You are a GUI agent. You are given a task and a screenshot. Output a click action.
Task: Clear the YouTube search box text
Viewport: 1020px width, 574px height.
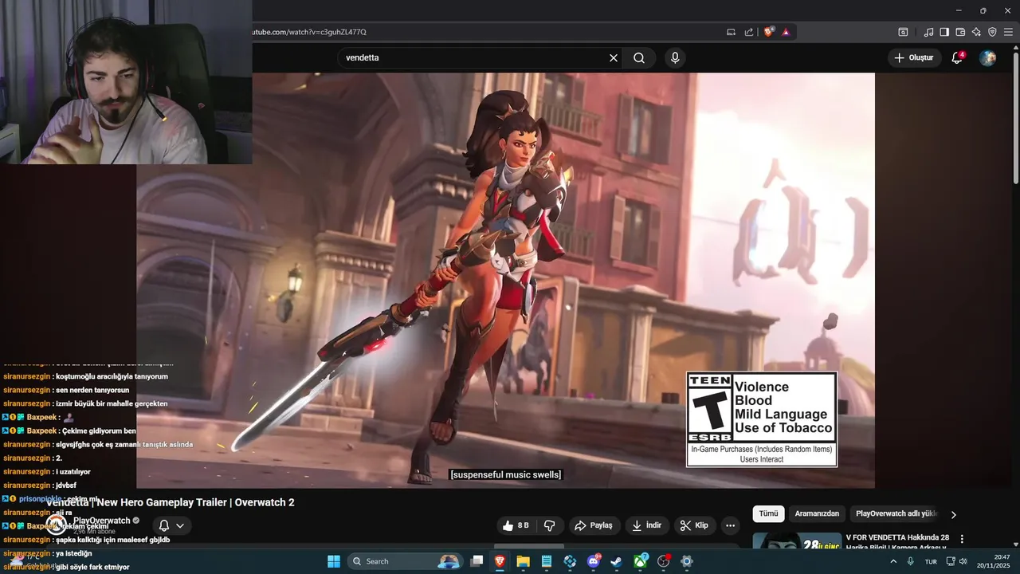click(x=614, y=58)
